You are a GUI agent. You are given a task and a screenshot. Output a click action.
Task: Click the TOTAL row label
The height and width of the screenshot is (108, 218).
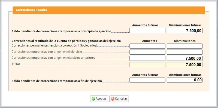16,64
